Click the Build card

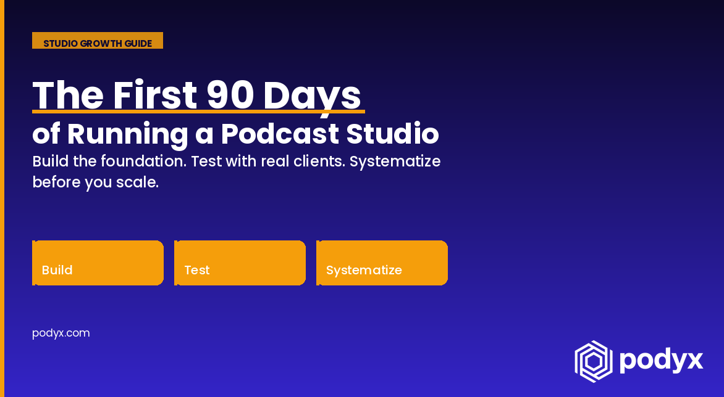(98, 263)
